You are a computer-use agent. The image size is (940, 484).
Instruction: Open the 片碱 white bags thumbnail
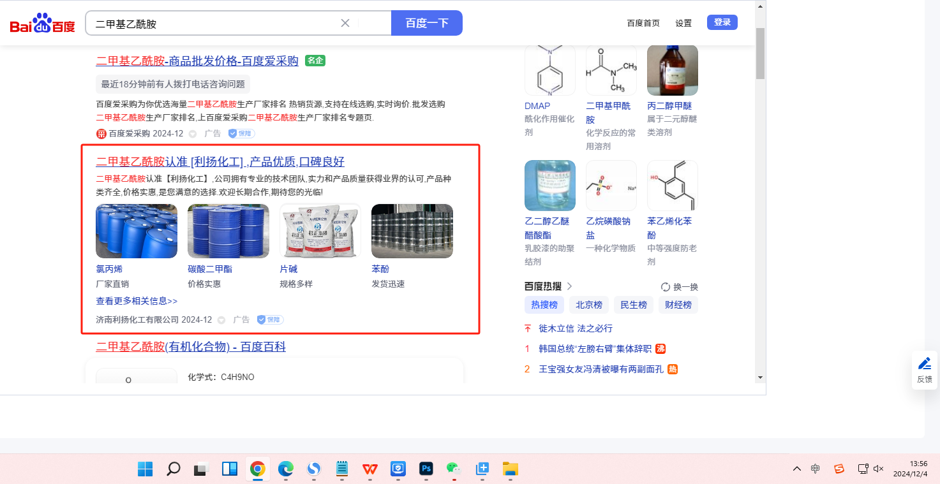coord(320,231)
